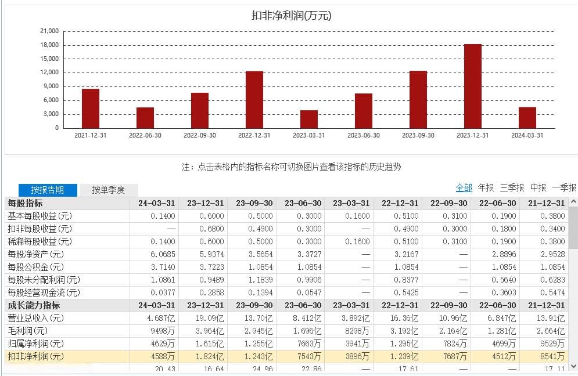Show trend chart for 稀释每股收益(元)

40,241
